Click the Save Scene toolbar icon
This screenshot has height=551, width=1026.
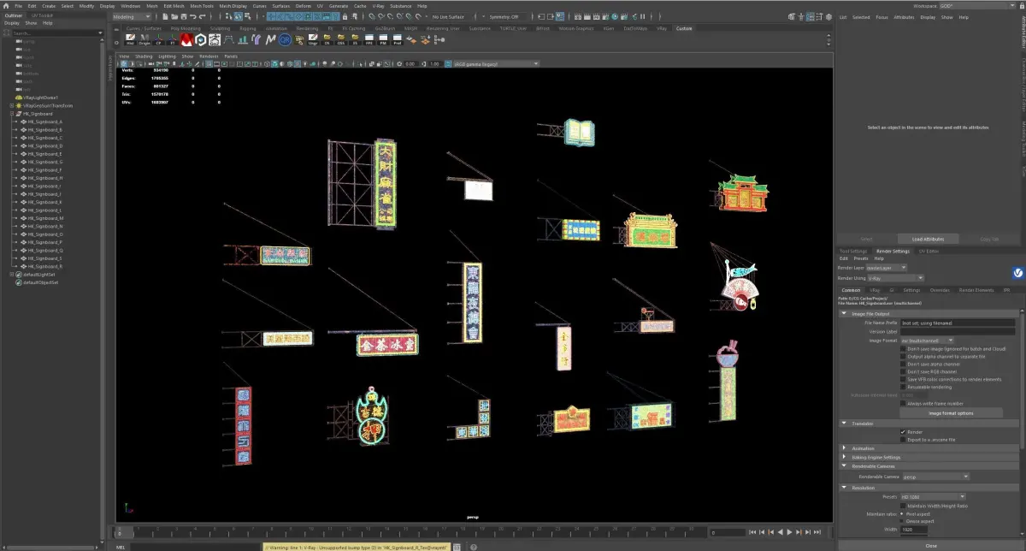pyautogui.click(x=184, y=17)
